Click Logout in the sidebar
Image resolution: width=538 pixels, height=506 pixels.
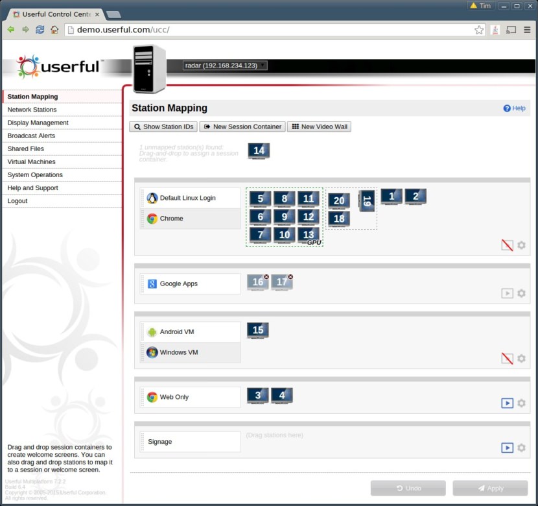click(x=62, y=201)
